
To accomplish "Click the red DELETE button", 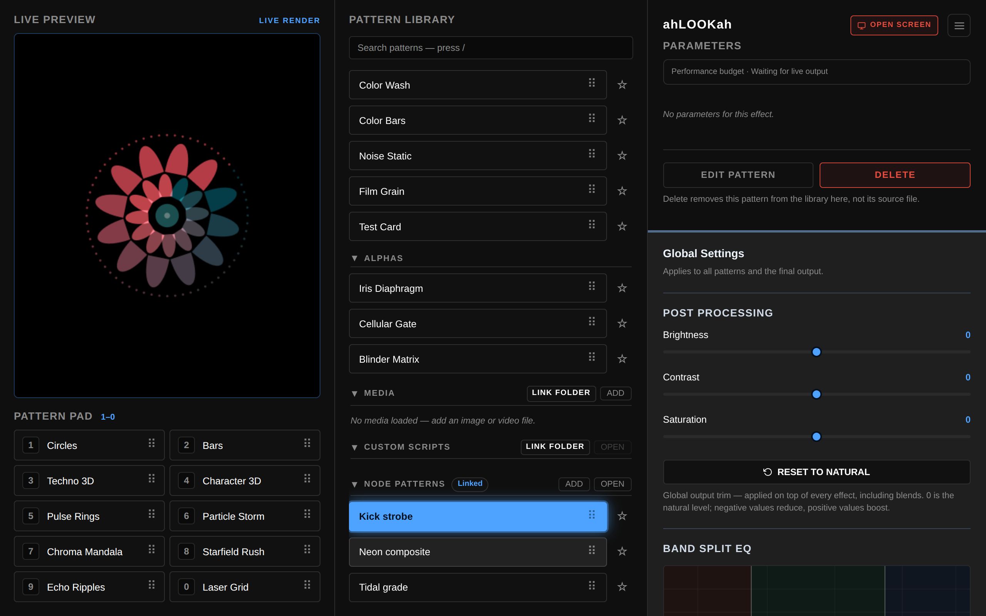I will [895, 175].
